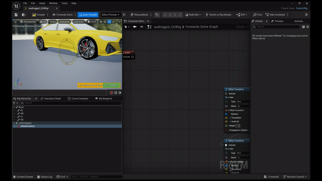Open Hide Unrelated options menu
The width and height of the screenshot is (322, 181).
pos(287,15)
